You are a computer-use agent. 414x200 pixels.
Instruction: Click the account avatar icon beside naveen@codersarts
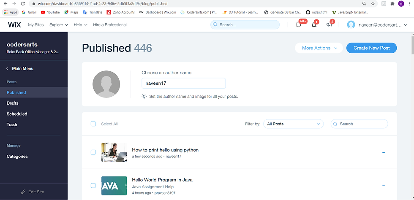(x=351, y=25)
